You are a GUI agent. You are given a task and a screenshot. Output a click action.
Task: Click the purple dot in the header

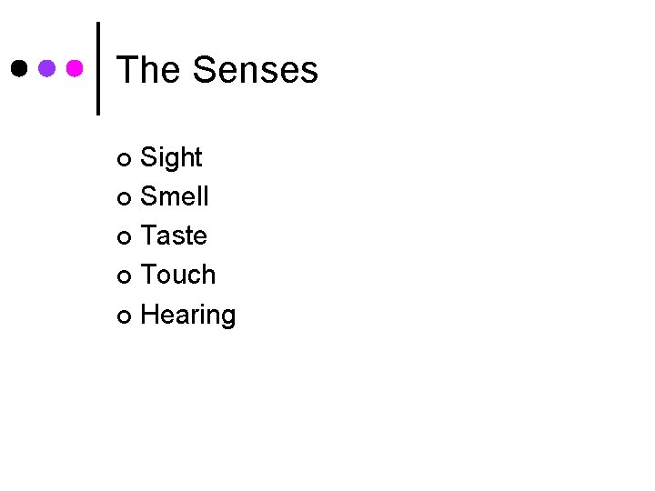tap(47, 68)
